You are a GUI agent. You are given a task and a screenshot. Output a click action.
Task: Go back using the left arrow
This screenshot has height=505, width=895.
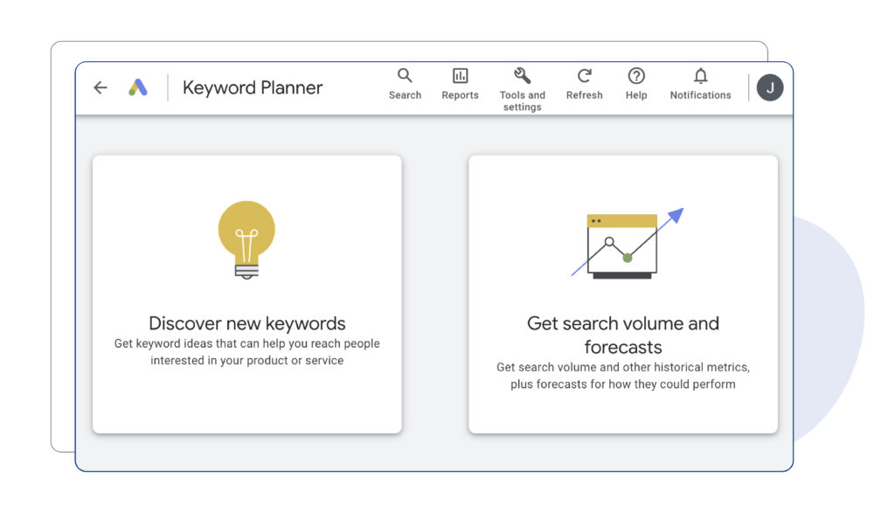click(101, 87)
